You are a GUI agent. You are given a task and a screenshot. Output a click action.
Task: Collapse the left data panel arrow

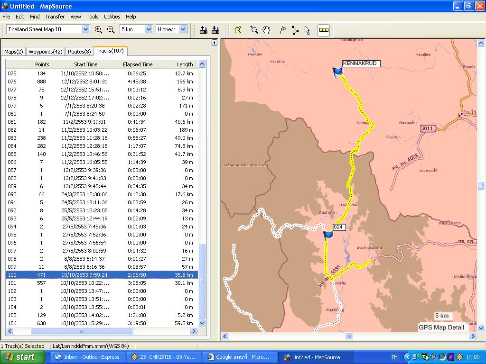(x=214, y=43)
